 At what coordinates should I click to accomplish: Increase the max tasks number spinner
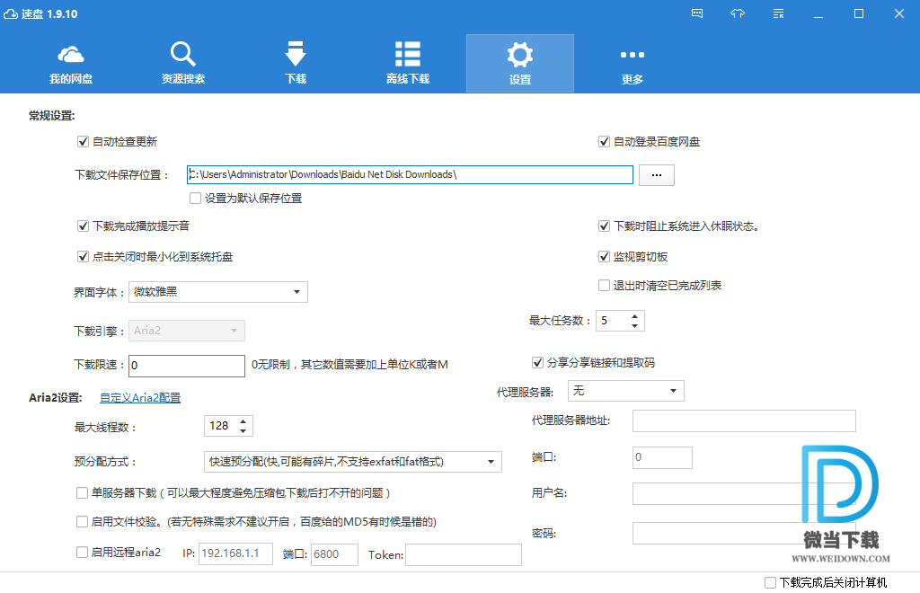[x=635, y=316]
